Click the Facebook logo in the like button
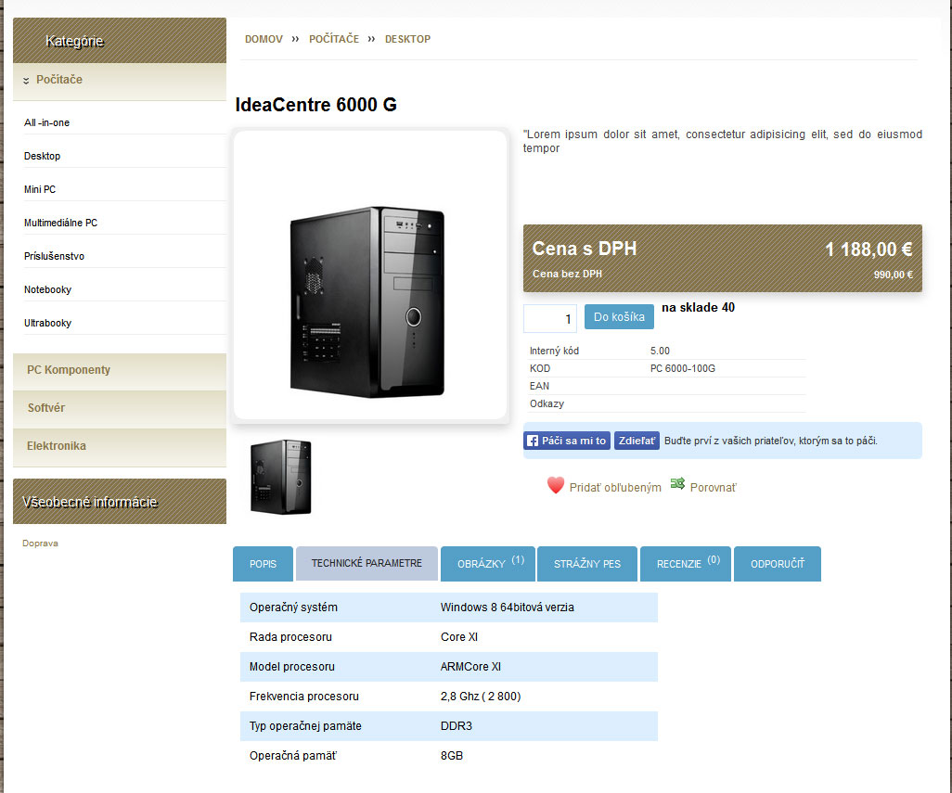The height and width of the screenshot is (793, 952). 533,441
